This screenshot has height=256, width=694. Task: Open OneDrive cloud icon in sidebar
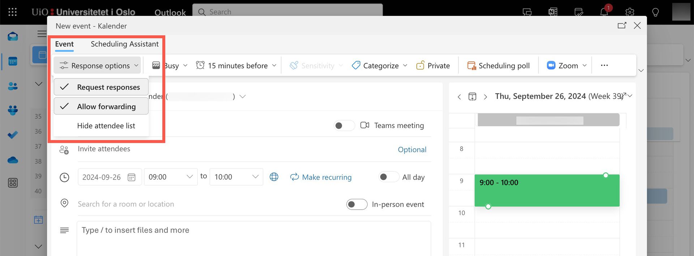coord(13,160)
